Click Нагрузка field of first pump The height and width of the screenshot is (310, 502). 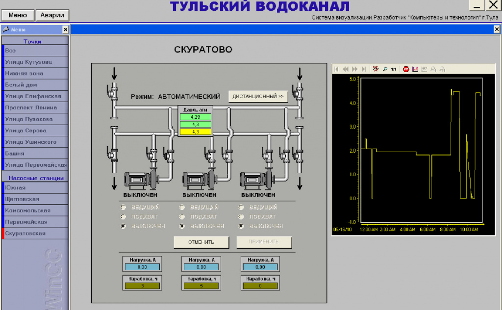point(142,267)
